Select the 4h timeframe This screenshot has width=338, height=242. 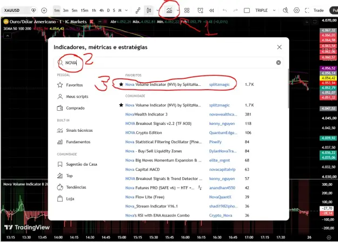pyautogui.click(x=101, y=10)
